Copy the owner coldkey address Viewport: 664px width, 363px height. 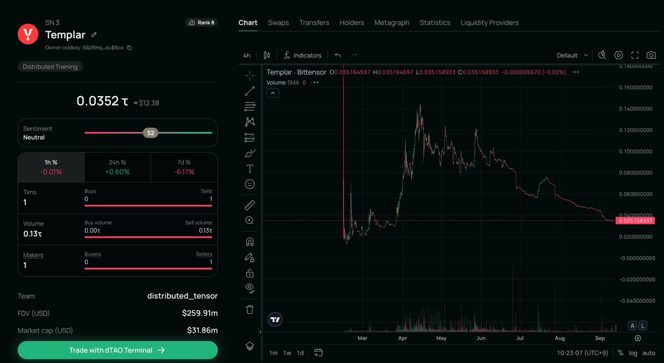(x=129, y=48)
